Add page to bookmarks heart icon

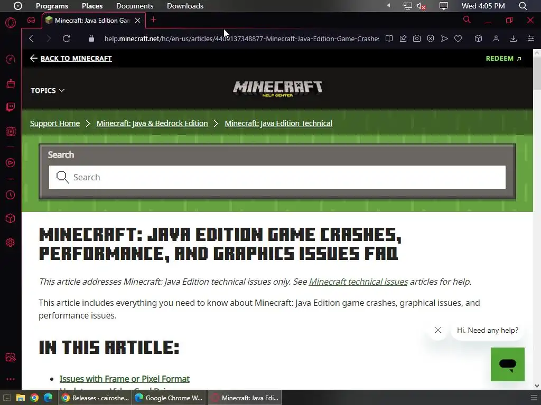tap(458, 38)
